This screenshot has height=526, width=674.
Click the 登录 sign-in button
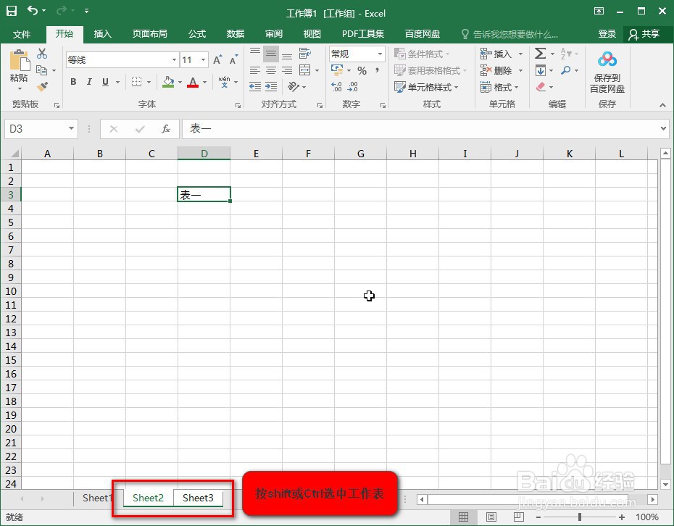(607, 34)
